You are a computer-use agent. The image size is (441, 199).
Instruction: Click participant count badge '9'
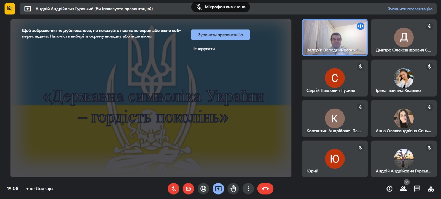pos(407,182)
